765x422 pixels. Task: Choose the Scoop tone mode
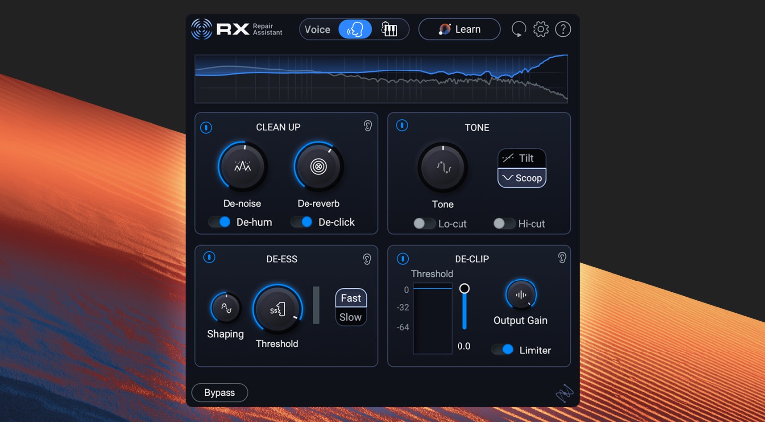click(x=522, y=178)
